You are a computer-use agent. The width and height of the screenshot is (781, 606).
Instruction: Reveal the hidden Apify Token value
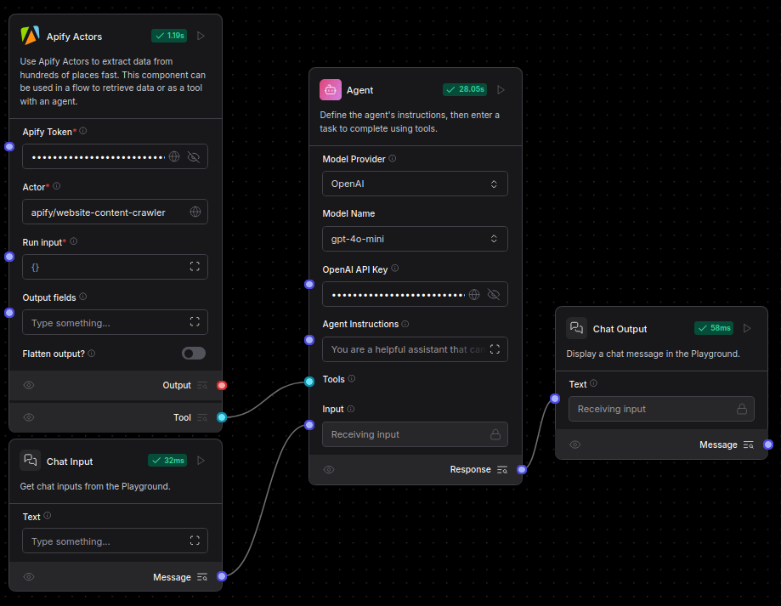click(x=193, y=156)
